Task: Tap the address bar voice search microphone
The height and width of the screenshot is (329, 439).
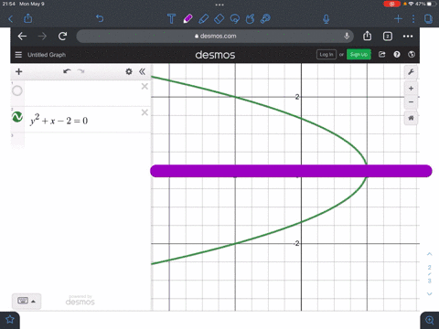Action: pyautogui.click(x=347, y=36)
